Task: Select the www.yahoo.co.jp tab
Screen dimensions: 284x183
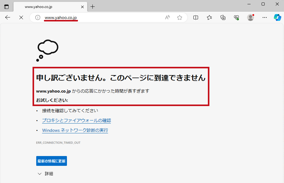Action: 50,7
